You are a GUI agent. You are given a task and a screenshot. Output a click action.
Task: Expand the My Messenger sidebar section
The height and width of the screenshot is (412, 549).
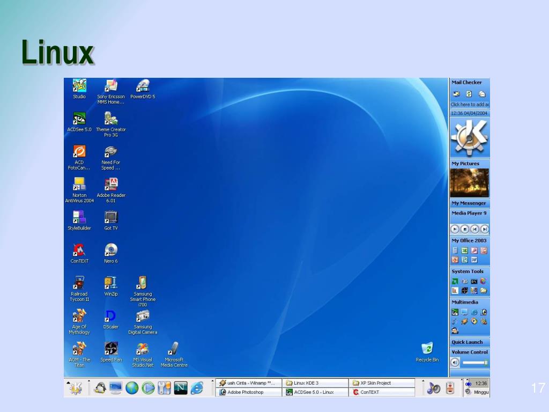click(470, 203)
